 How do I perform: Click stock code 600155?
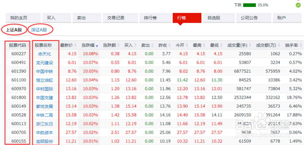19,141
